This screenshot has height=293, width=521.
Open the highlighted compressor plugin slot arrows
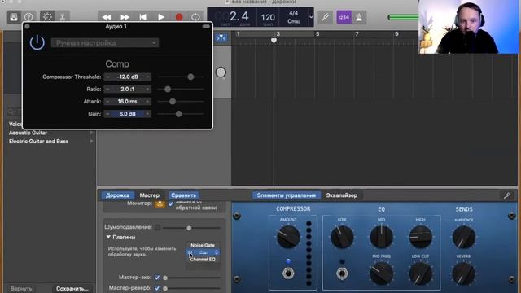coord(217,252)
